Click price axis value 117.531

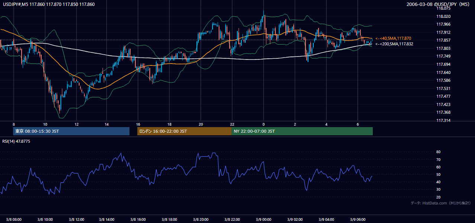tap(443, 88)
